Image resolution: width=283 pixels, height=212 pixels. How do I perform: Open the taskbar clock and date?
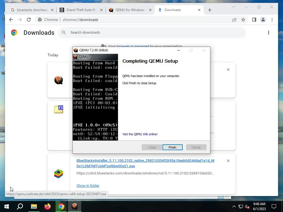tap(259, 206)
